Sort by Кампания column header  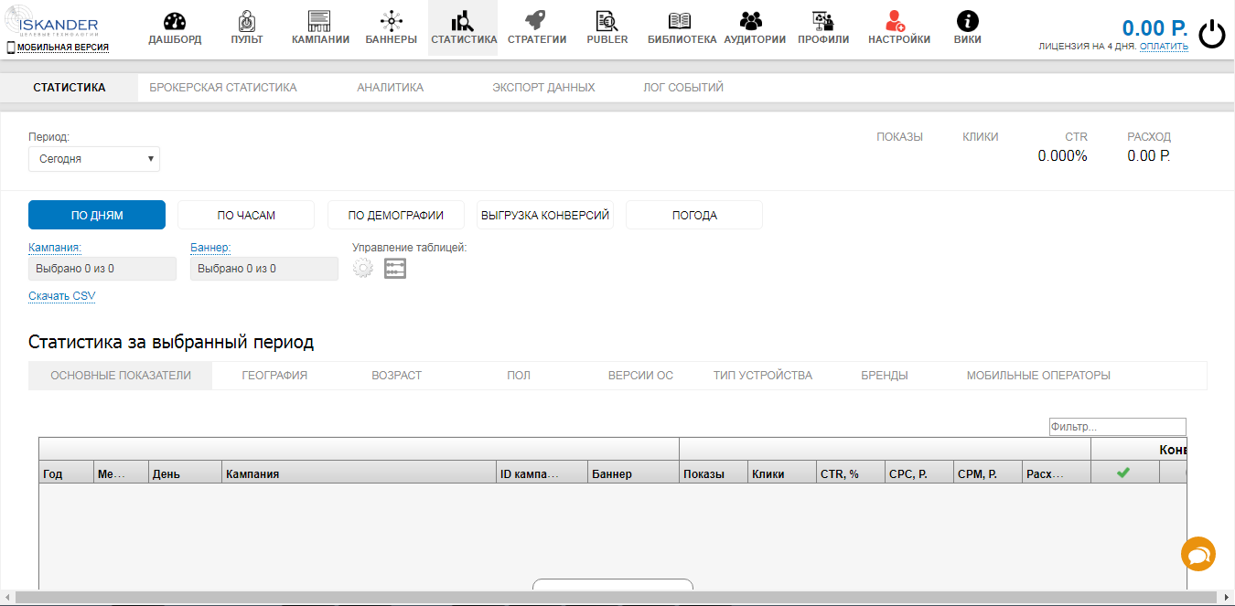point(359,473)
